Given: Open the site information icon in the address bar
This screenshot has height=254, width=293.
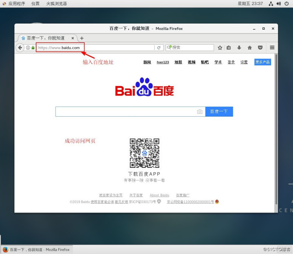Looking at the screenshot, I should tap(28, 48).
